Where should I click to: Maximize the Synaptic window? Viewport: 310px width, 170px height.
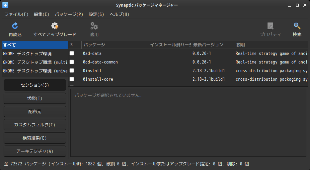coord(297,5)
